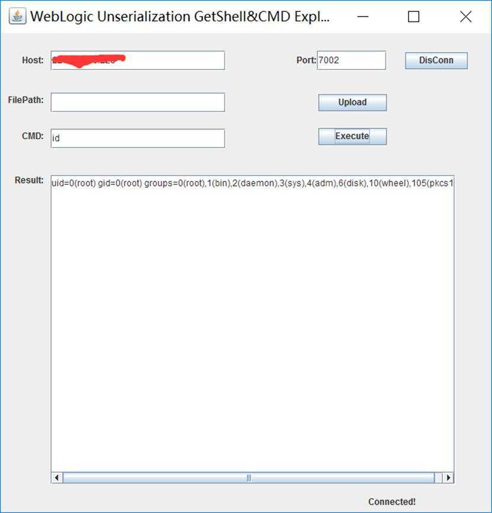Click the horizontal scrollbar thumb

click(x=249, y=477)
